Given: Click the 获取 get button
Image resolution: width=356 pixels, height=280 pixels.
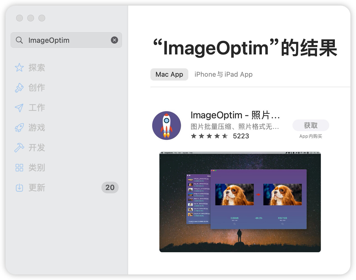Looking at the screenshot, I should click(x=311, y=126).
